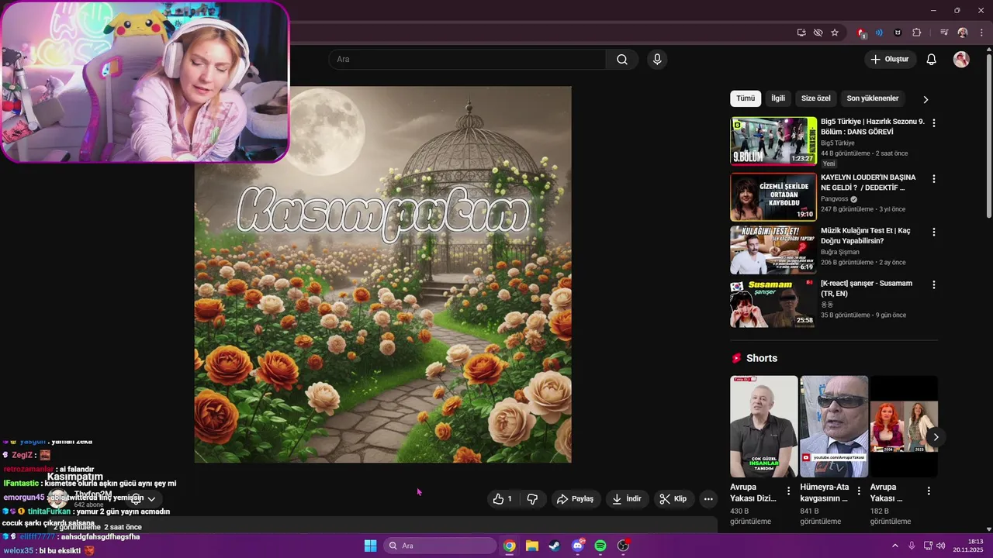Open Chrome profile avatar in toolbar
993x558 pixels.
tap(963, 33)
